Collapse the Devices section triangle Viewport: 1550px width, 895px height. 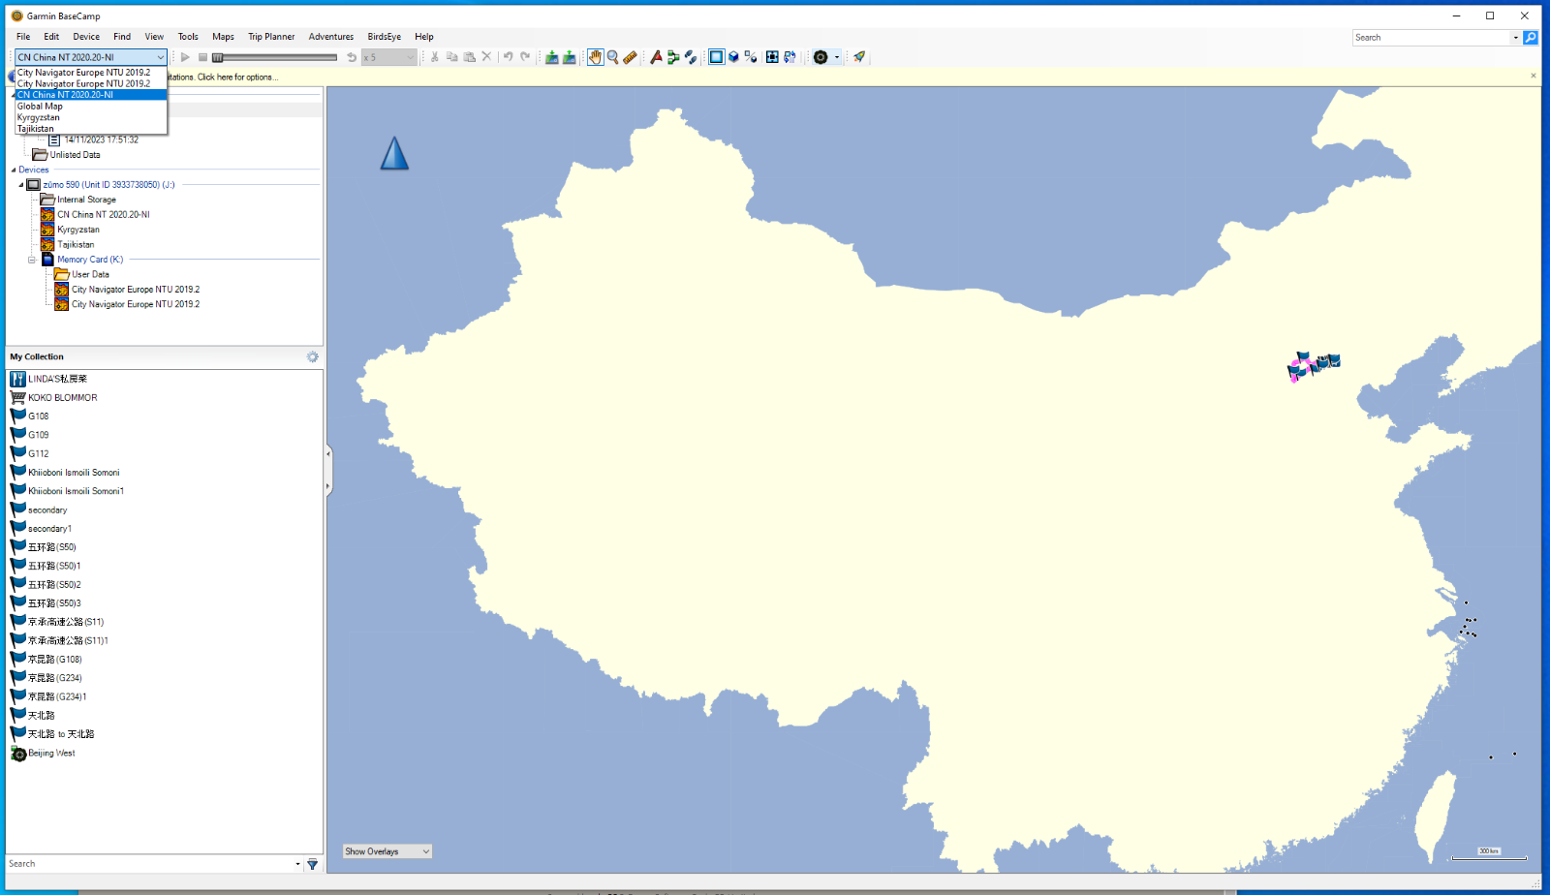[14, 170]
